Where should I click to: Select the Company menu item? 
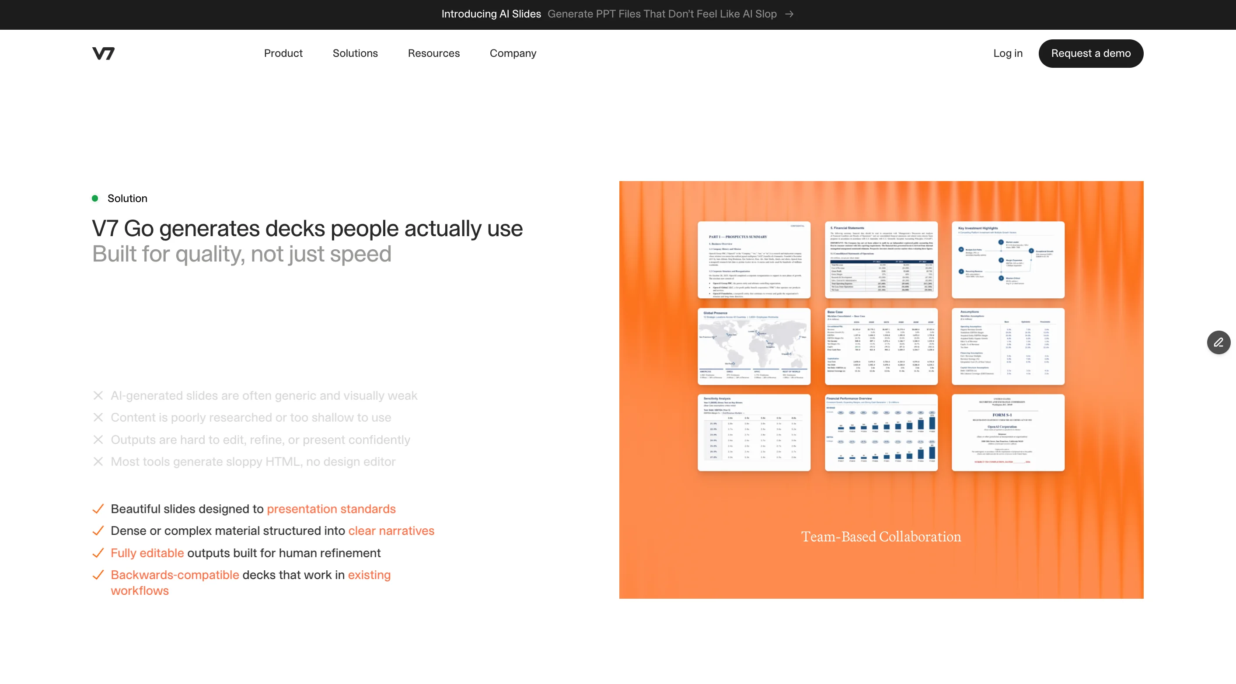coord(513,53)
